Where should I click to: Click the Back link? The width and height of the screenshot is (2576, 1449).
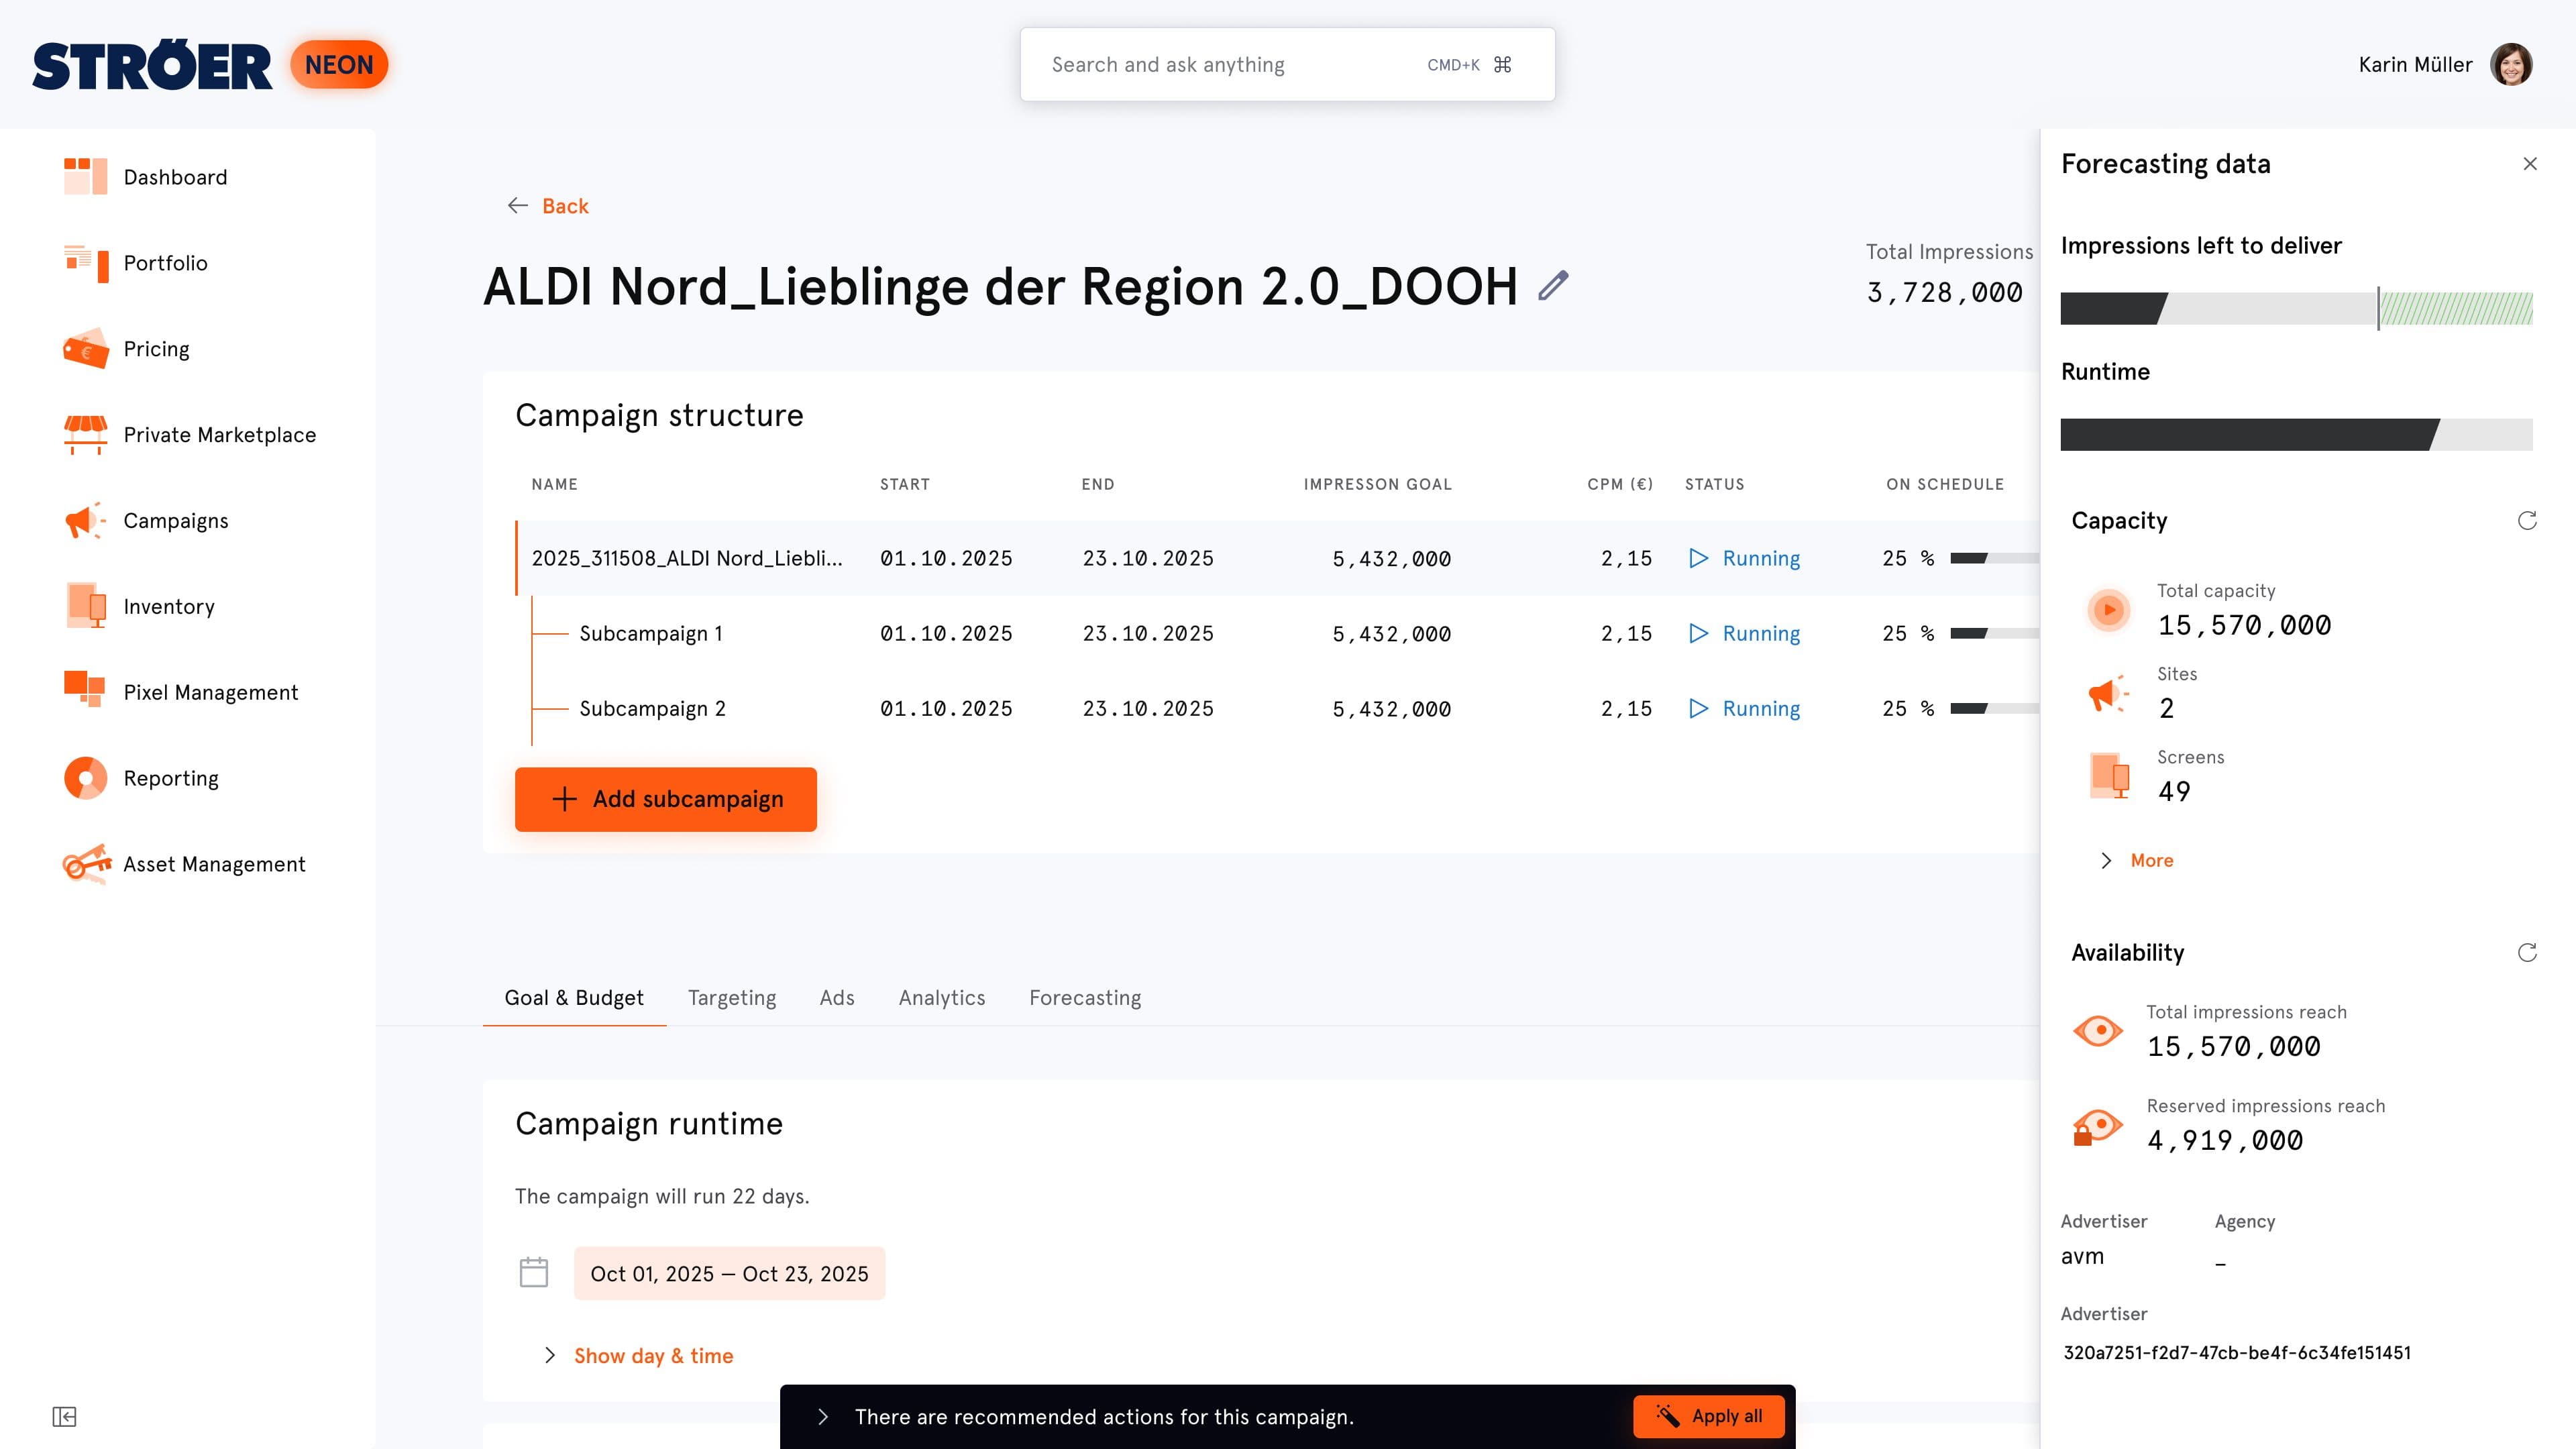[565, 205]
